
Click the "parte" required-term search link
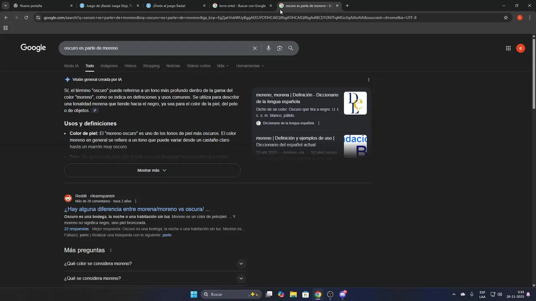click(x=167, y=235)
